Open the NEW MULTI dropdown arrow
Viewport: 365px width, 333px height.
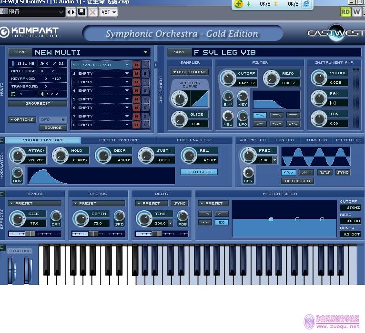coord(145,52)
